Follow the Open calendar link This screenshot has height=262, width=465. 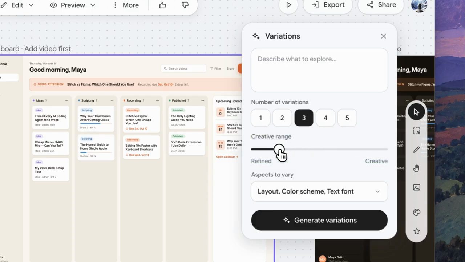click(227, 157)
